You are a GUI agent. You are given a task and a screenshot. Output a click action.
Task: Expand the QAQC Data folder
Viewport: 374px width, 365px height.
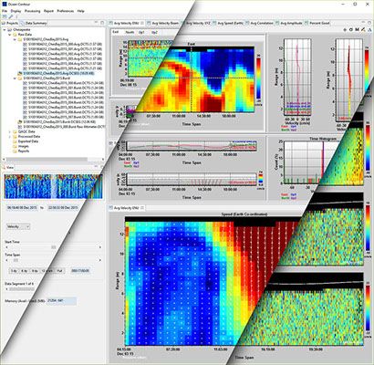(x=9, y=131)
